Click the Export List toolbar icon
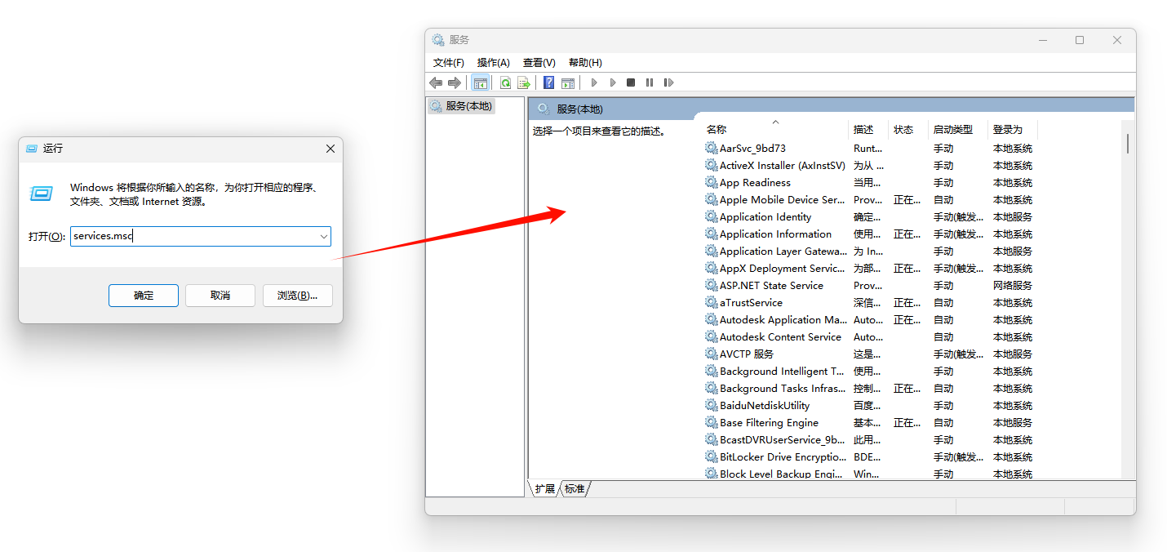This screenshot has height=552, width=1167. point(524,82)
